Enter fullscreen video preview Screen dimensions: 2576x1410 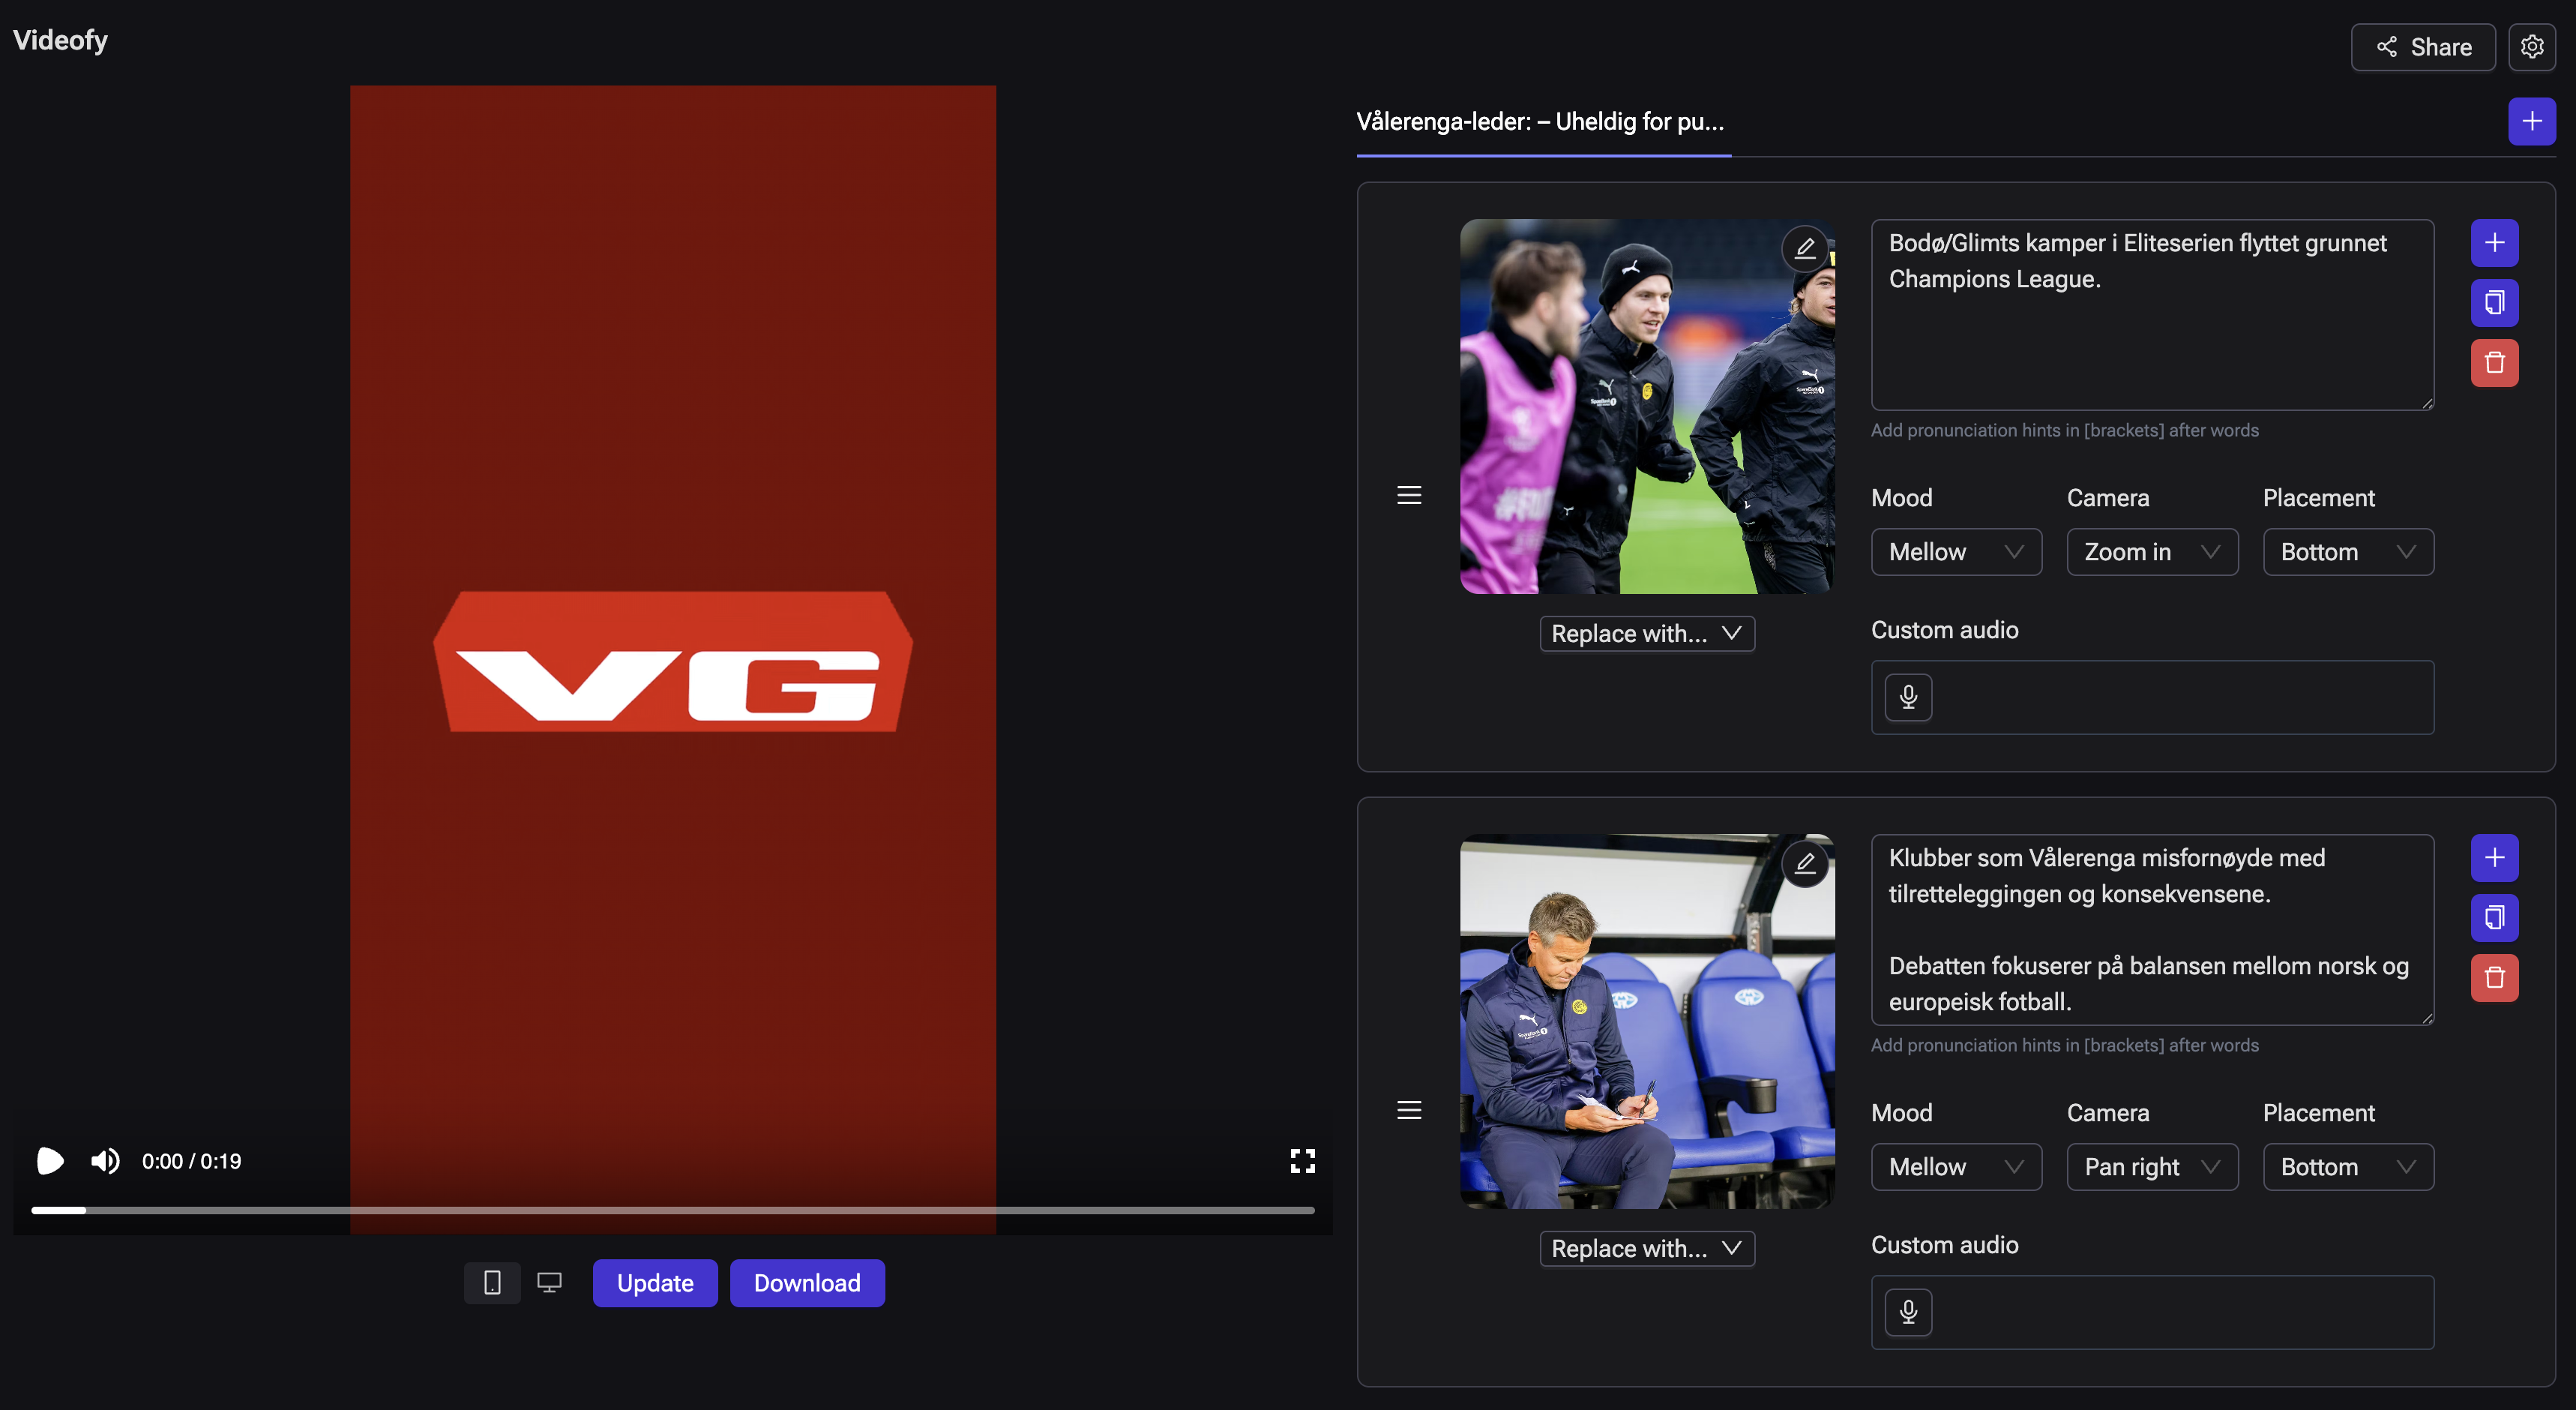(1302, 1161)
